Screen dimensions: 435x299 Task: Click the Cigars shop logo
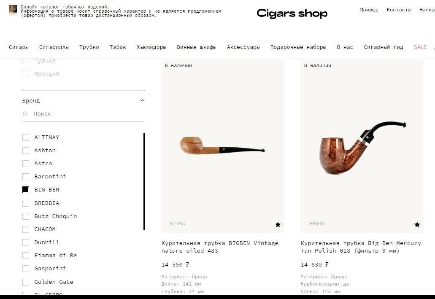coord(292,13)
